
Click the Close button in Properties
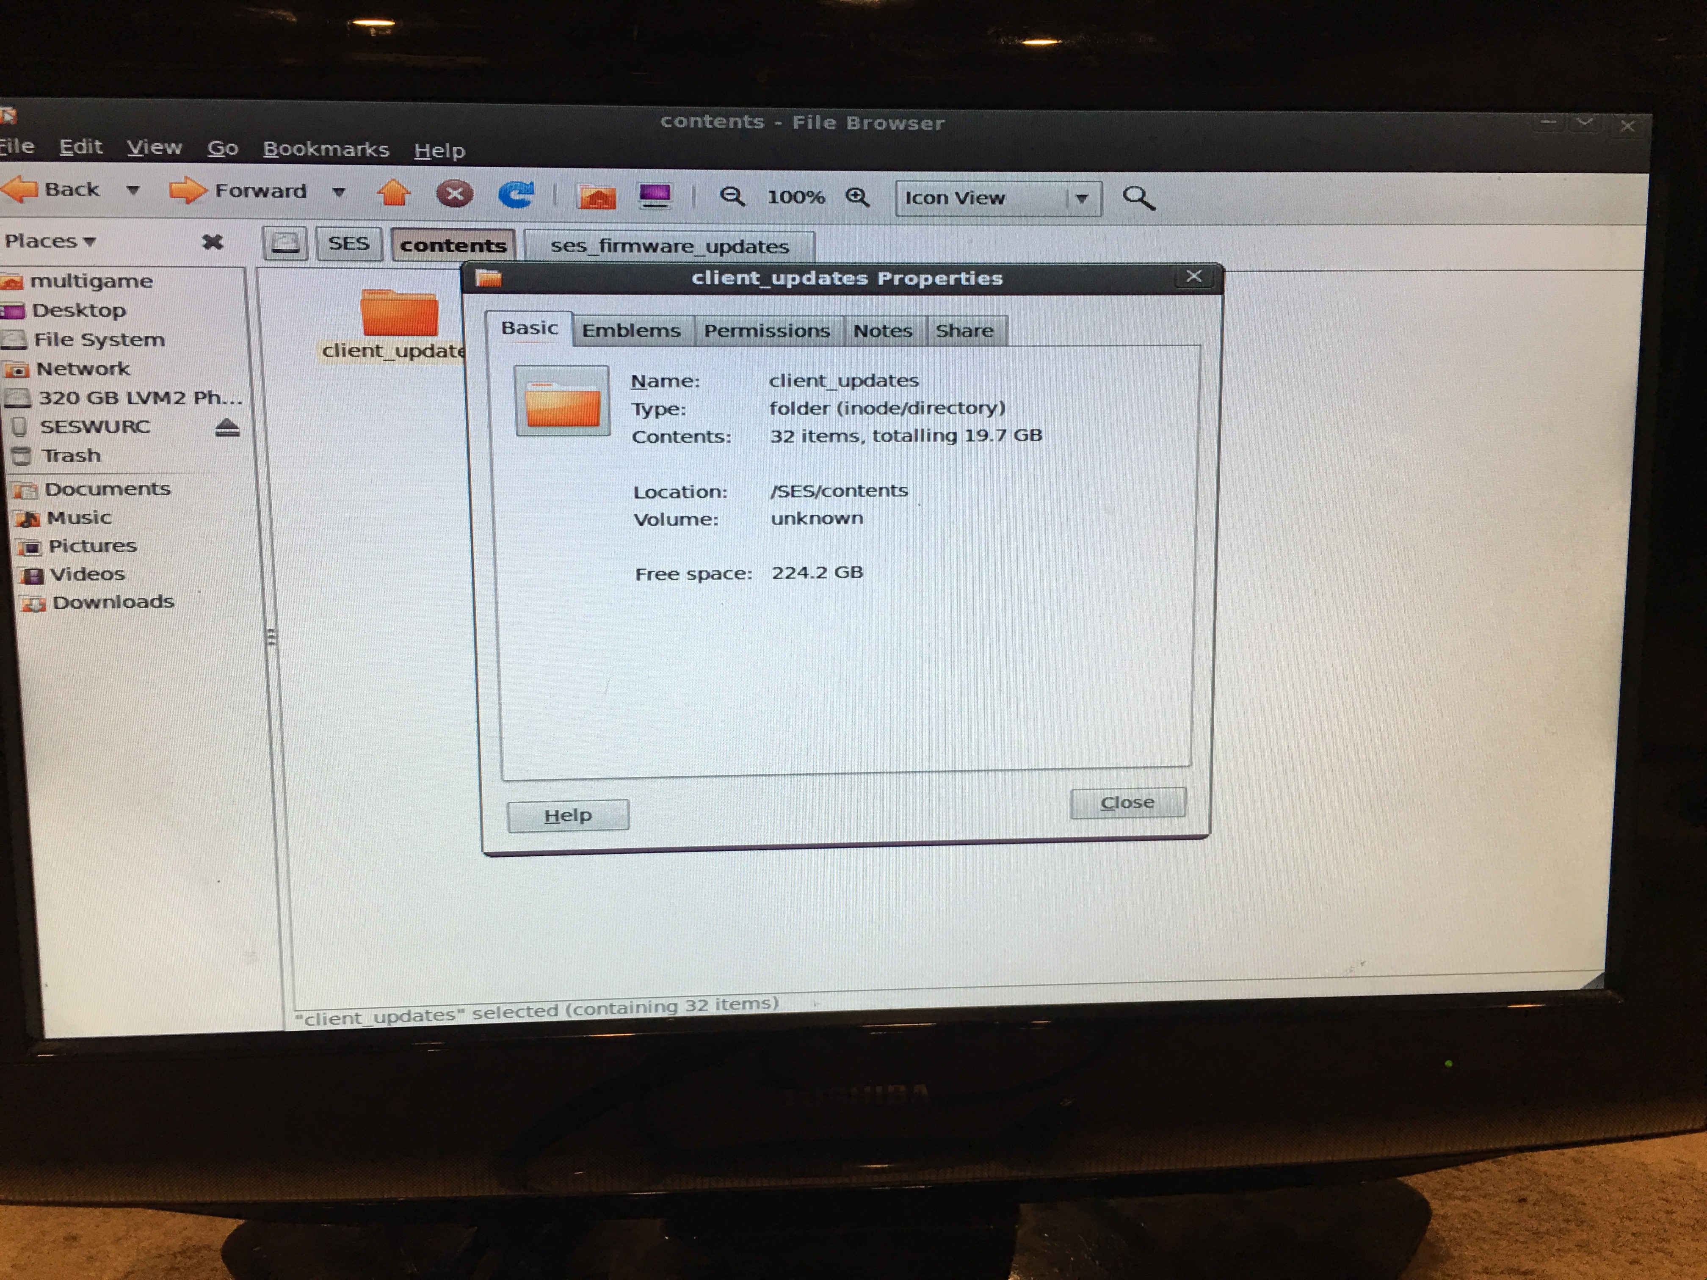[1127, 803]
